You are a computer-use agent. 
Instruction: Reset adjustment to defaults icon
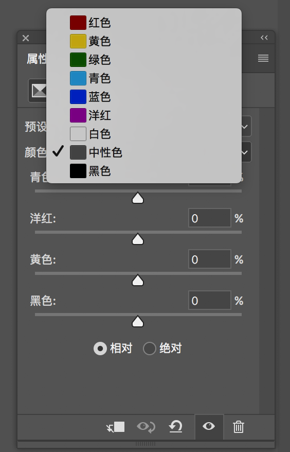[x=175, y=426]
